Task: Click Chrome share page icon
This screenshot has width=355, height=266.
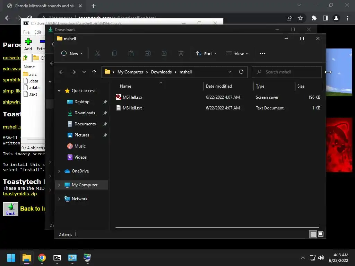Action: (x=289, y=18)
